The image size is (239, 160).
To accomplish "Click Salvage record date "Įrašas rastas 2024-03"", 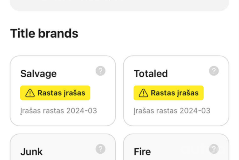I will (59, 111).
